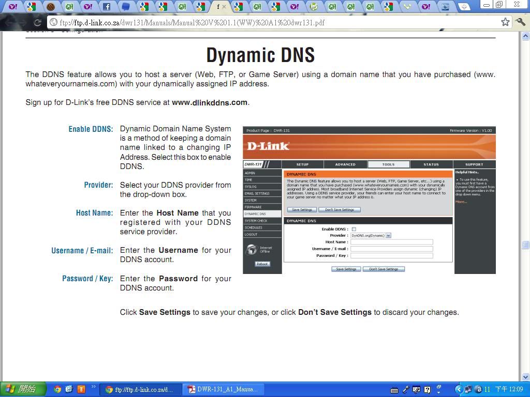
Task: Expand hidden system tray icons arrow
Action: [x=458, y=389]
